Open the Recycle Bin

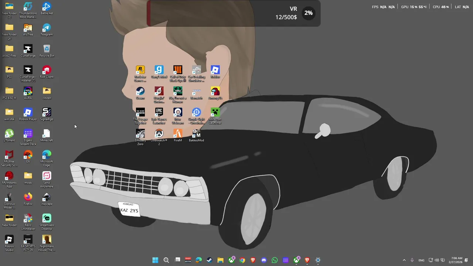[x=47, y=51]
